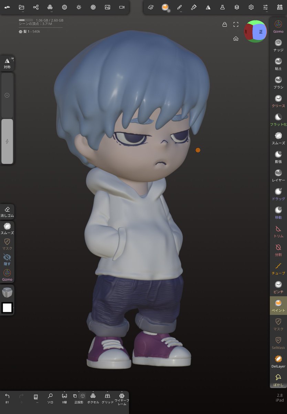The height and width of the screenshot is (414, 287).
Task: Open the Painting brush menu
Action: [194, 7]
